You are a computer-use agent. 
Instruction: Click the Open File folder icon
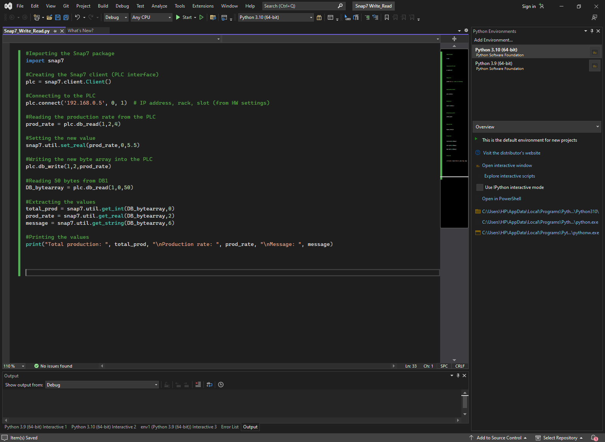[49, 17]
